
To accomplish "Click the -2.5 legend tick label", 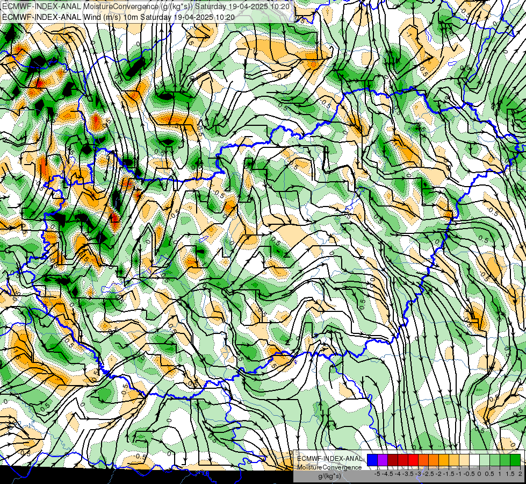I will [x=428, y=474].
